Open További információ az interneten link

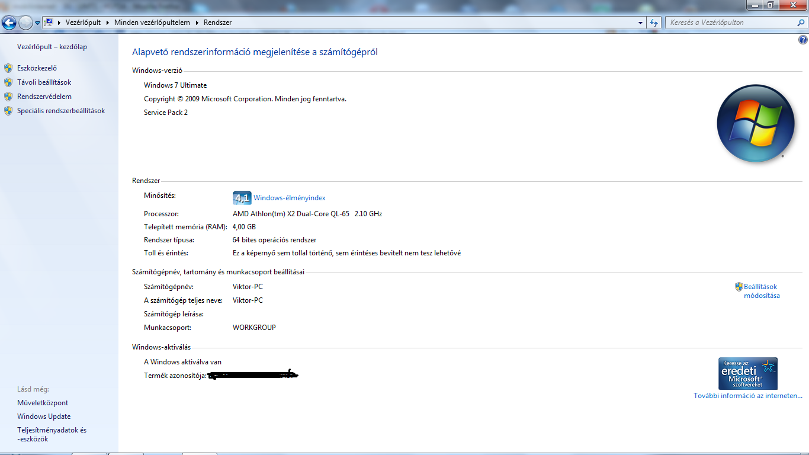(748, 396)
